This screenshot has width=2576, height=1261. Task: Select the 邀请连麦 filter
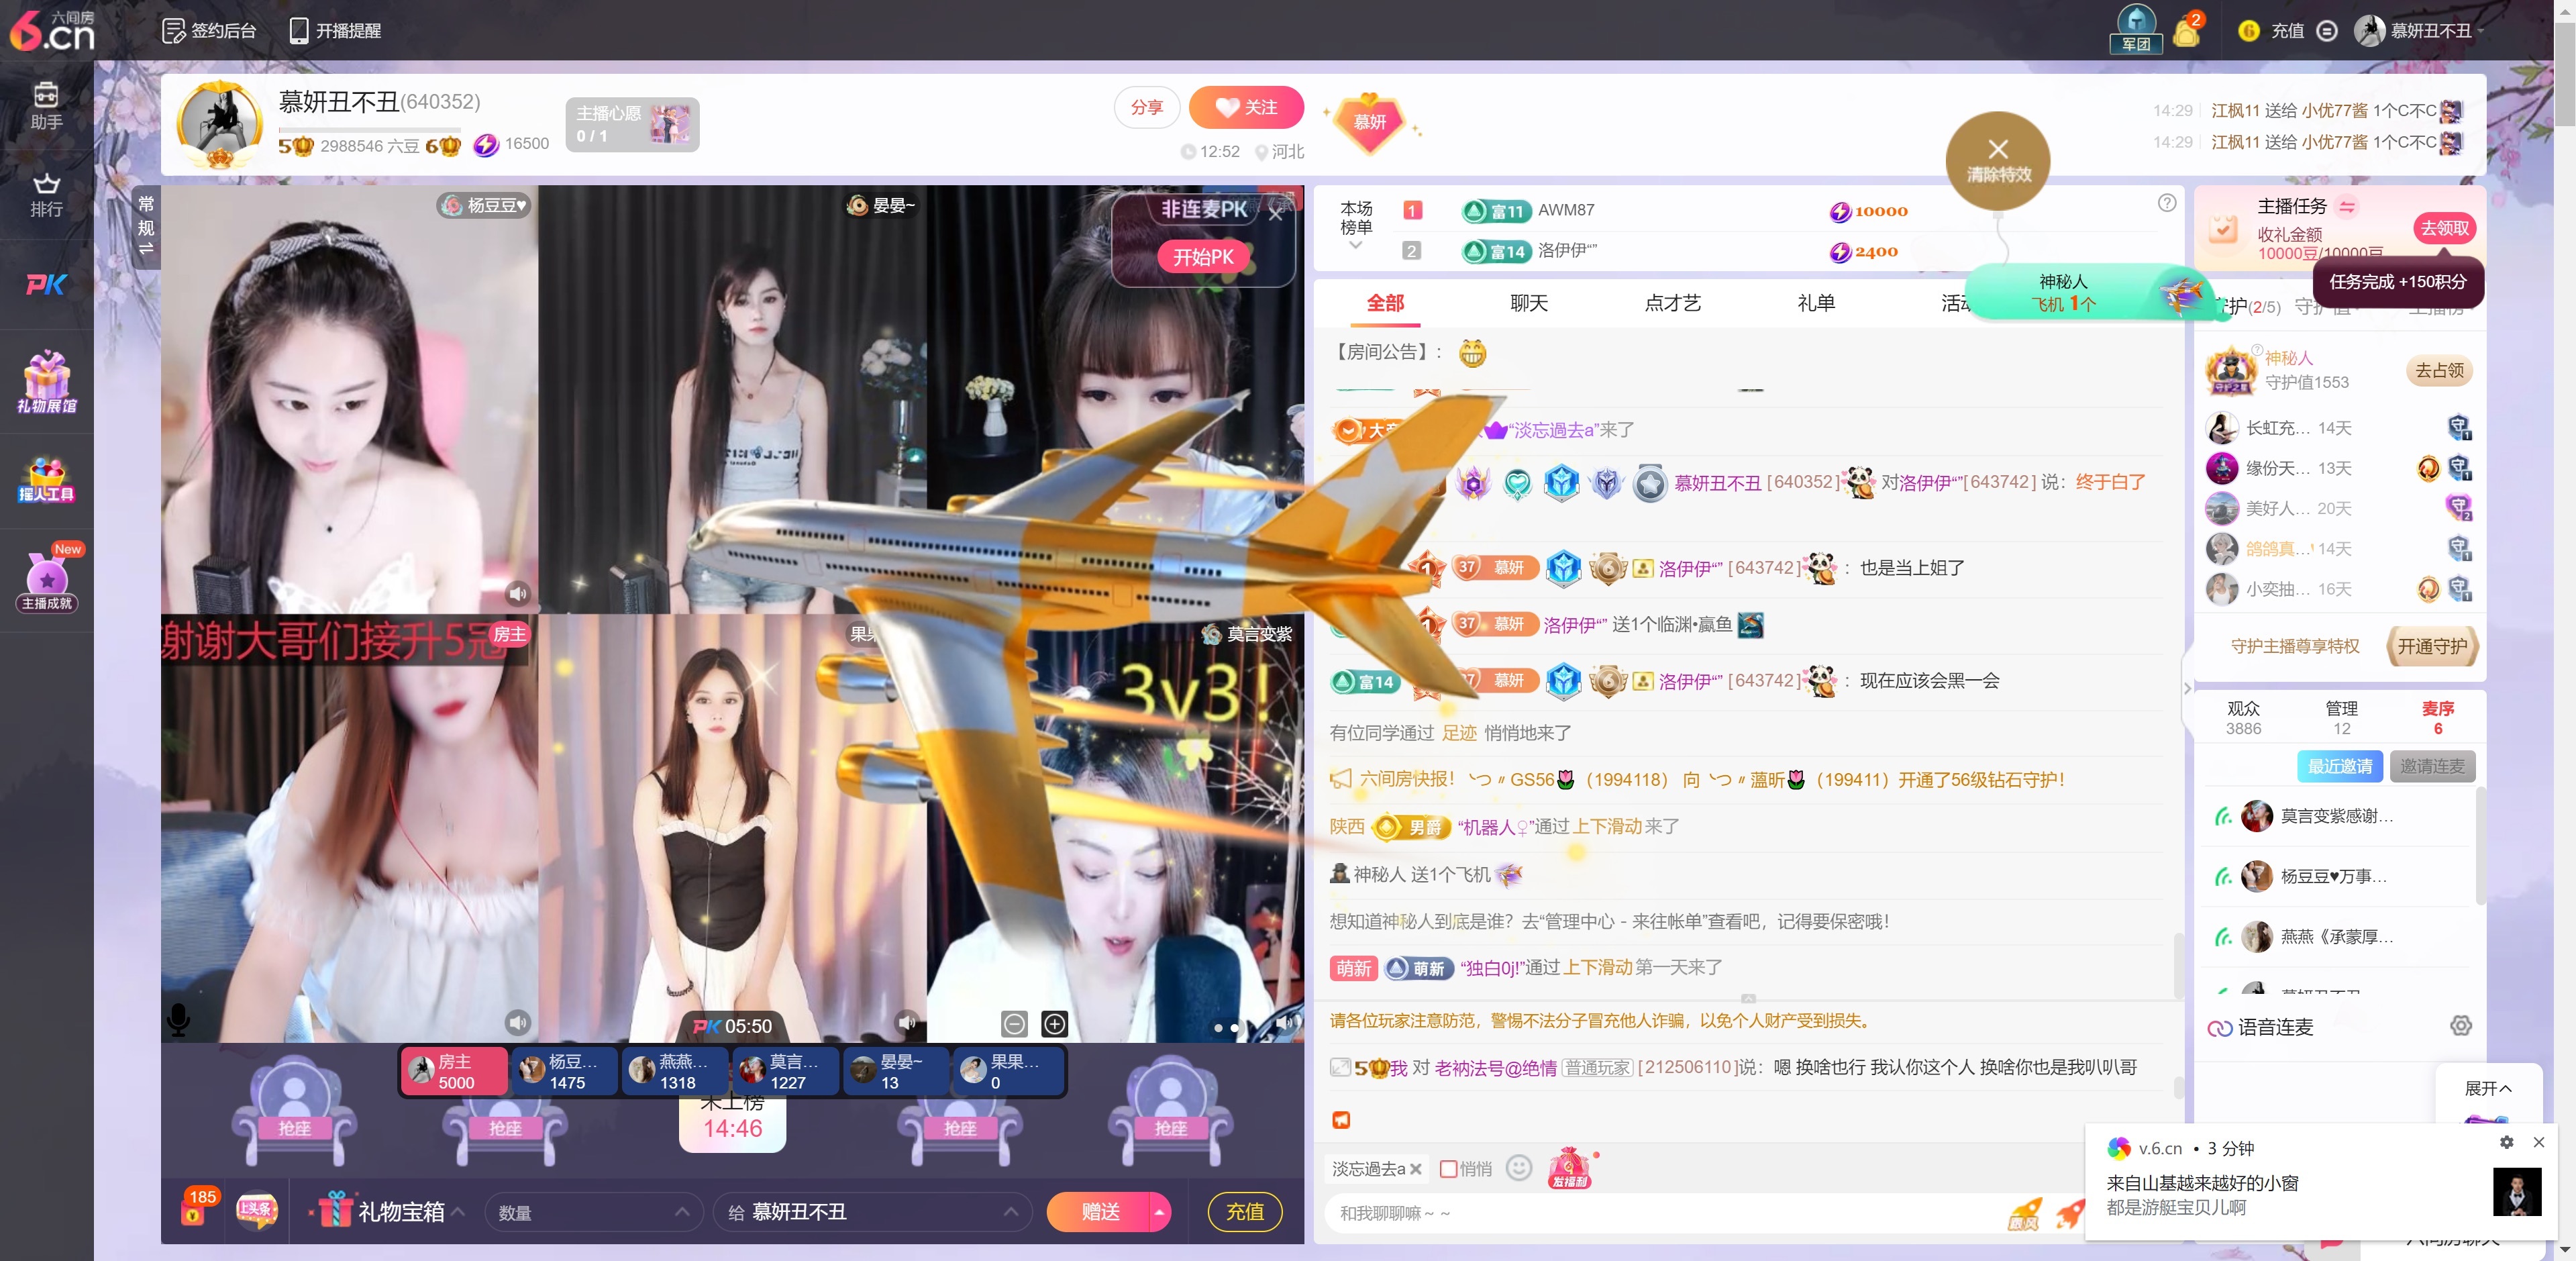pos(2432,766)
